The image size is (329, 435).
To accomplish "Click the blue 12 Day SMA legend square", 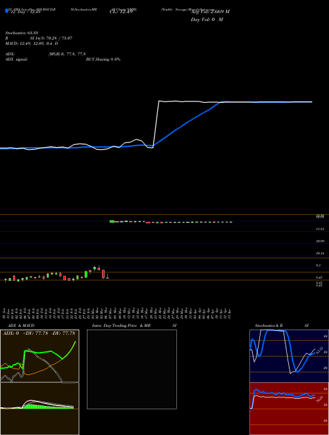I will 7,11.
